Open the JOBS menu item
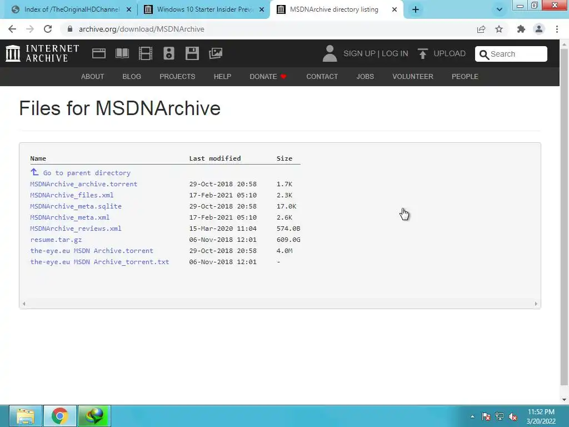 click(x=365, y=77)
